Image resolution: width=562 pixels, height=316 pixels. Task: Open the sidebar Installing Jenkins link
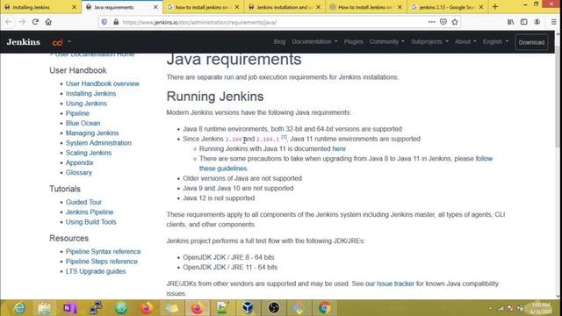click(x=90, y=94)
